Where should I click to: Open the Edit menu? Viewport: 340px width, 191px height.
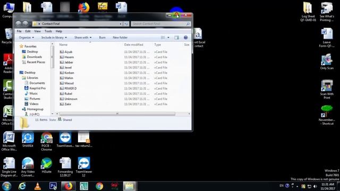coord(28,31)
